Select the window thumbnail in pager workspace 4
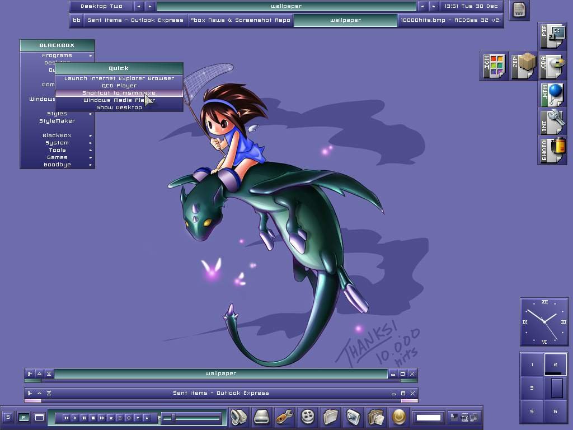Viewport: 573px width, 430px height. coord(557,388)
